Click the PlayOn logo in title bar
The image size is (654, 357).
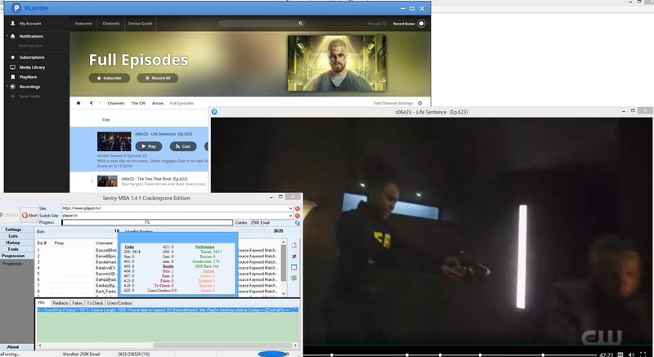click(x=16, y=8)
